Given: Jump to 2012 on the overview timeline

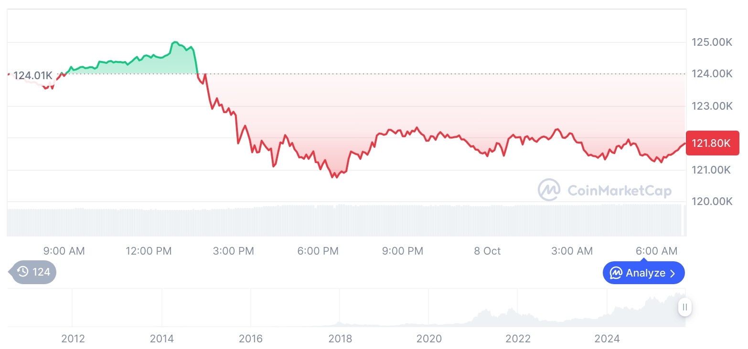Looking at the screenshot, I should tap(73, 339).
